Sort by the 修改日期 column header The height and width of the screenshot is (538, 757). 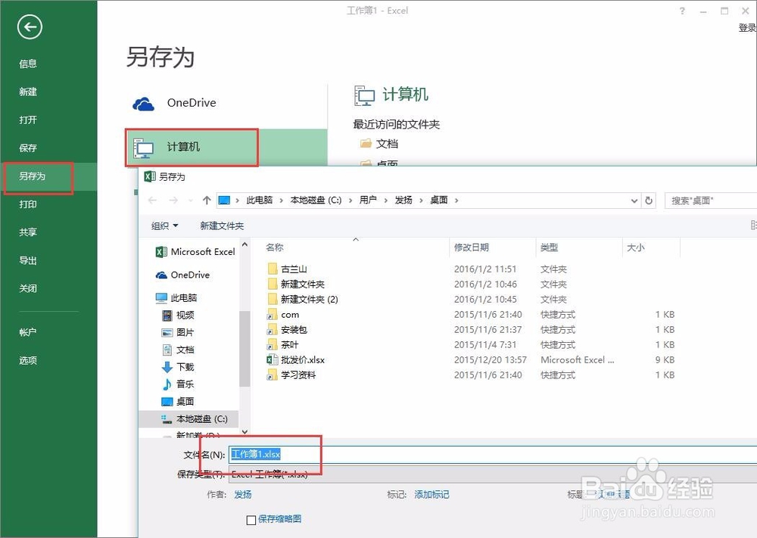tap(471, 247)
